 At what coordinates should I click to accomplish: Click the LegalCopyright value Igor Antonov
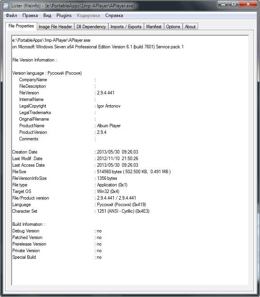tap(109, 106)
